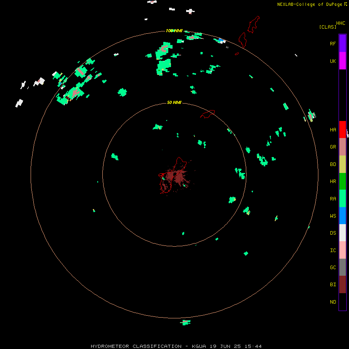The height and width of the screenshot is (349, 349).
Task: Click the GC gray legend swatch
Action: (342, 267)
